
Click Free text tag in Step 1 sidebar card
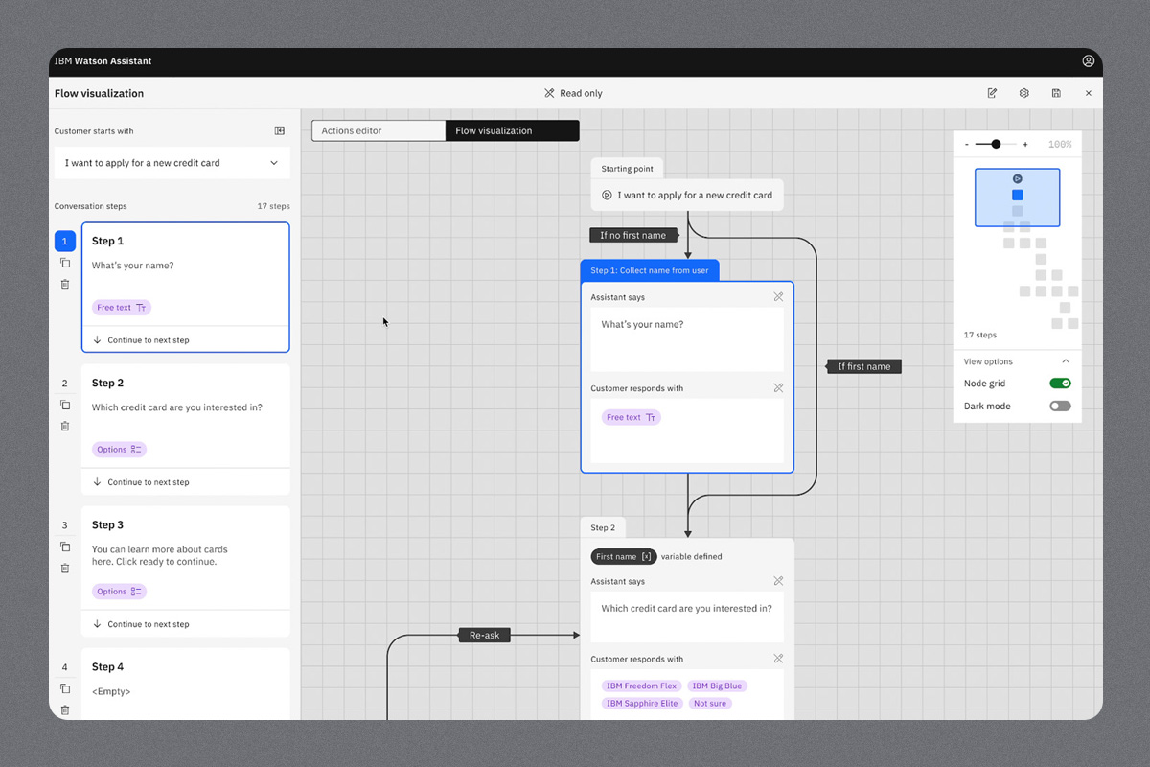pos(122,308)
